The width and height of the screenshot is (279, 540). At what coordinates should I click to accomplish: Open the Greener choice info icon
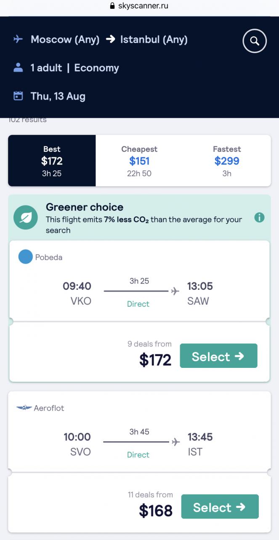pos(259,218)
